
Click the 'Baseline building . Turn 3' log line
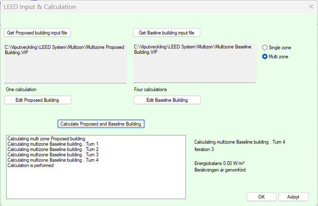(53, 155)
